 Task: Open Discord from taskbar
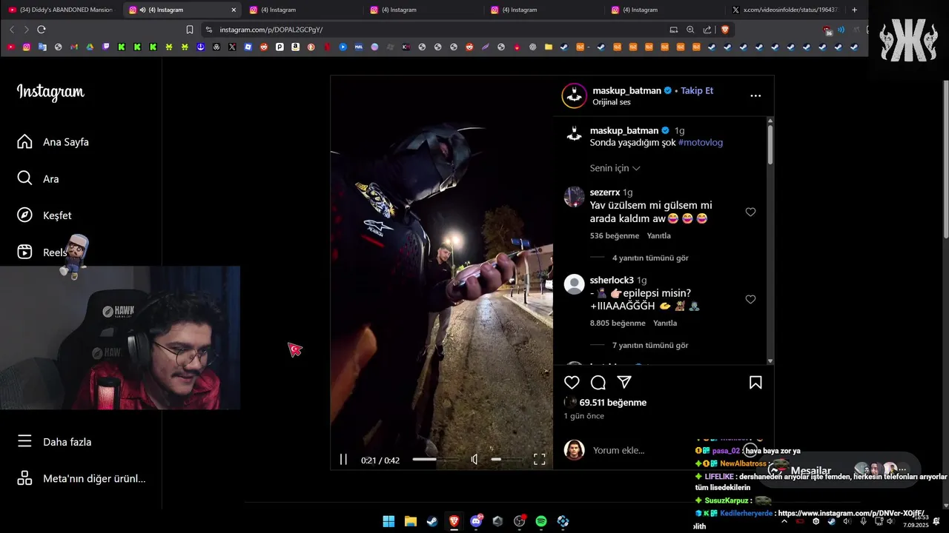click(476, 521)
